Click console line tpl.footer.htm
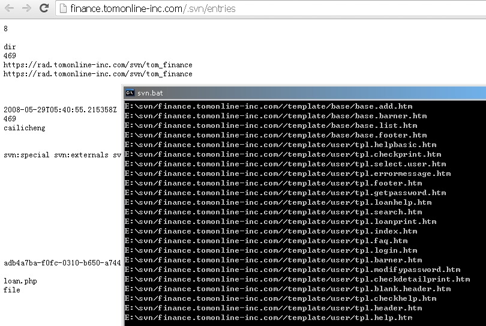Screen dimensions: 486x326 tap(274, 183)
